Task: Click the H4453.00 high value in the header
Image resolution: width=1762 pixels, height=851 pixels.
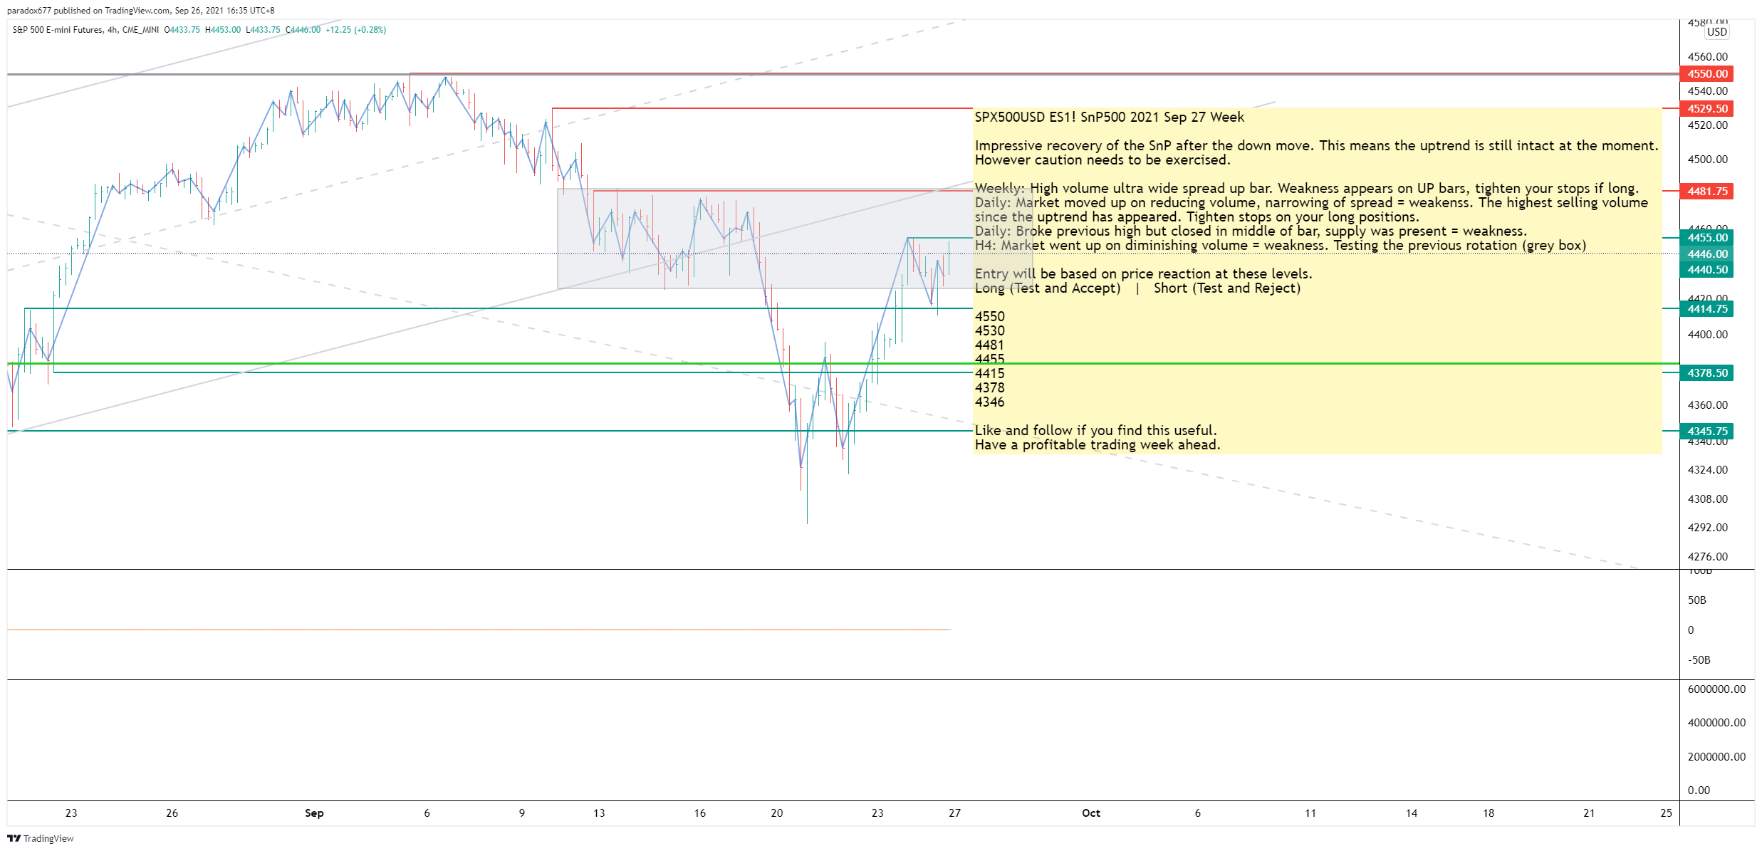Action: tap(223, 30)
